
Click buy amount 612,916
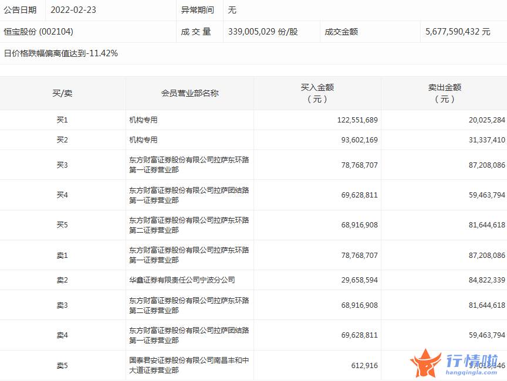(364, 366)
